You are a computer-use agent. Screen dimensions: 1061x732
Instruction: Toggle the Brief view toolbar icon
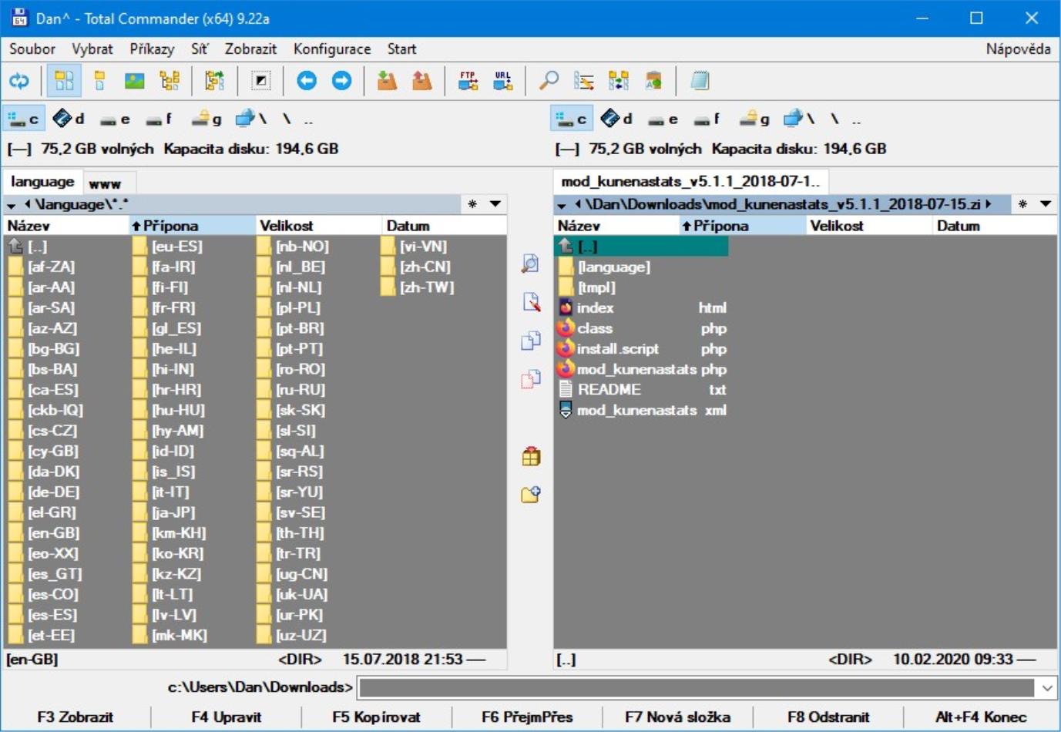[64, 81]
